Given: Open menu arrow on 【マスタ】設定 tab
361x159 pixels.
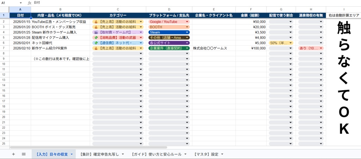Looking at the screenshot, I should tap(222, 154).
